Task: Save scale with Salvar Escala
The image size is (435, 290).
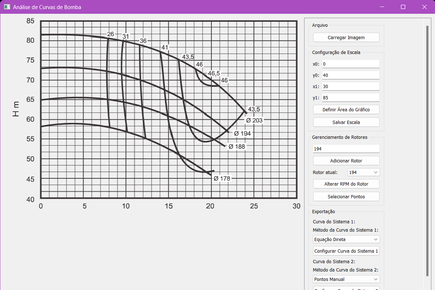Action: click(346, 122)
